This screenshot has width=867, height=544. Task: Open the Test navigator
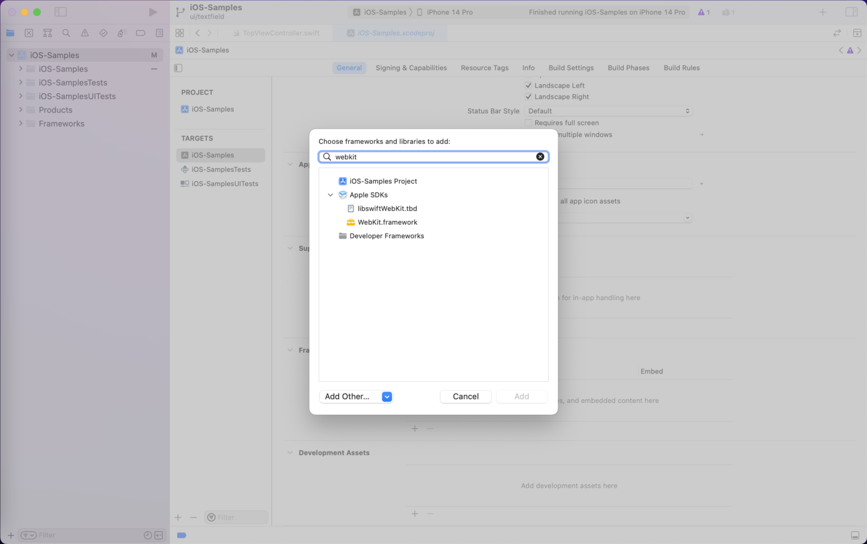pyautogui.click(x=103, y=32)
